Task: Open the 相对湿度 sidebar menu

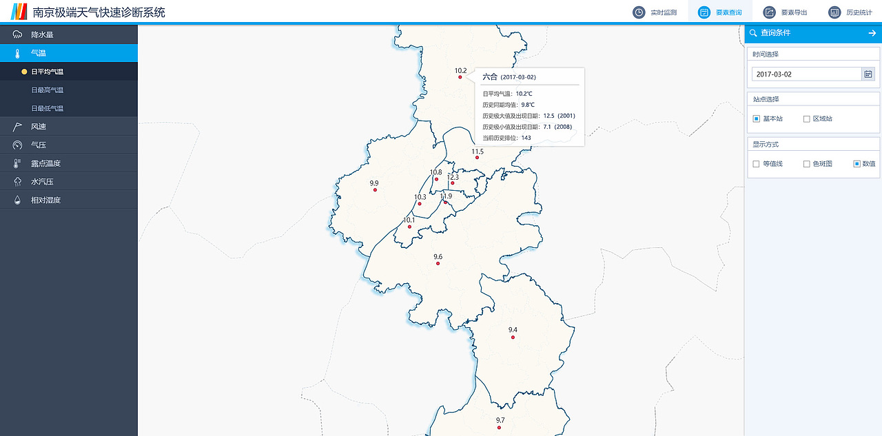Action: tap(69, 200)
